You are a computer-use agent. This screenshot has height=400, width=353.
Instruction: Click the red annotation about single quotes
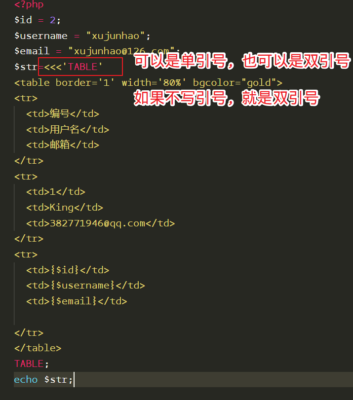point(242,61)
